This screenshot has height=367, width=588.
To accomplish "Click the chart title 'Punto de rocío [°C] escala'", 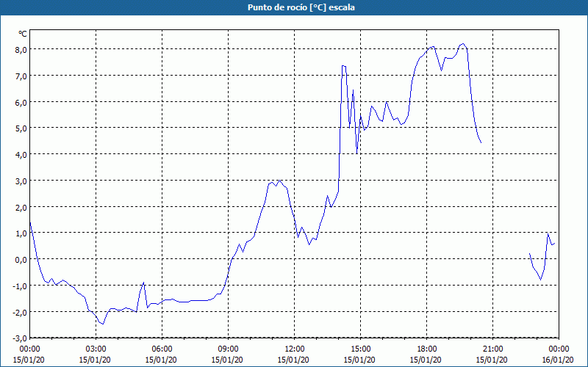I will click(x=301, y=7).
